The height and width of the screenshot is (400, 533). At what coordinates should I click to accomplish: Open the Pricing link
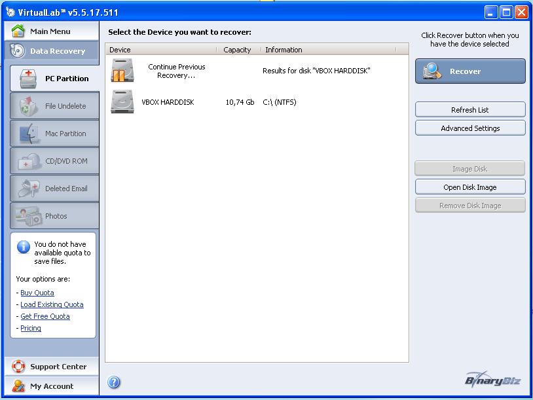point(31,328)
